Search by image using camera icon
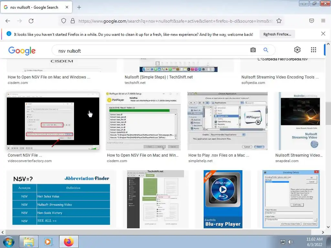This screenshot has width=331, height=248. pos(253,50)
